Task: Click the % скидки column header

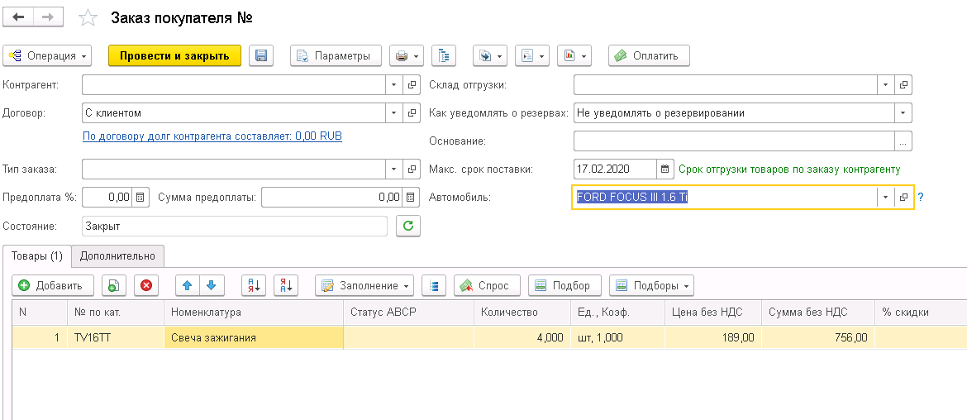Action: pos(921,313)
